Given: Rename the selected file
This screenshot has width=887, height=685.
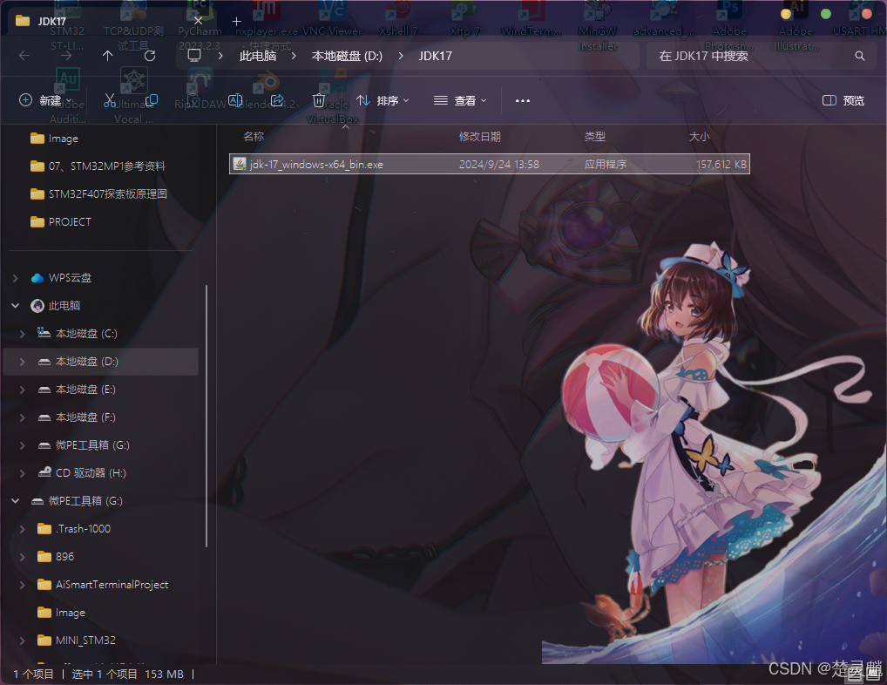Looking at the screenshot, I should (x=235, y=101).
